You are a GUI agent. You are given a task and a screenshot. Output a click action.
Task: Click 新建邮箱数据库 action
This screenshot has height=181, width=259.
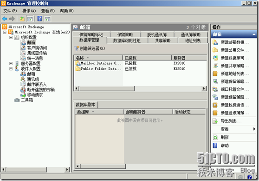(231, 42)
